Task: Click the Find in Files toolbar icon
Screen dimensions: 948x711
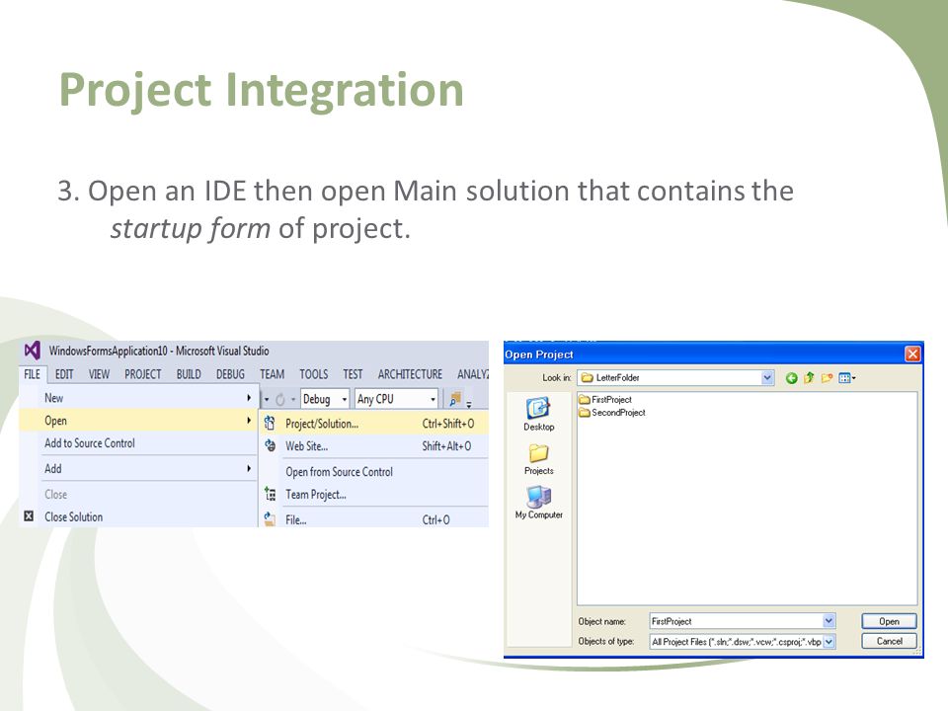Action: click(x=455, y=398)
